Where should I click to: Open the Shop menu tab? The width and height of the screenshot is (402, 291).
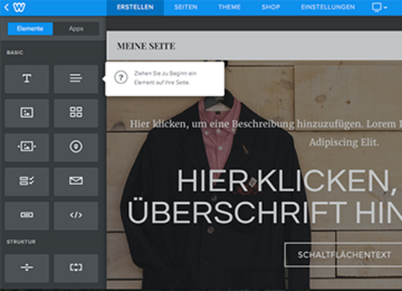point(271,8)
